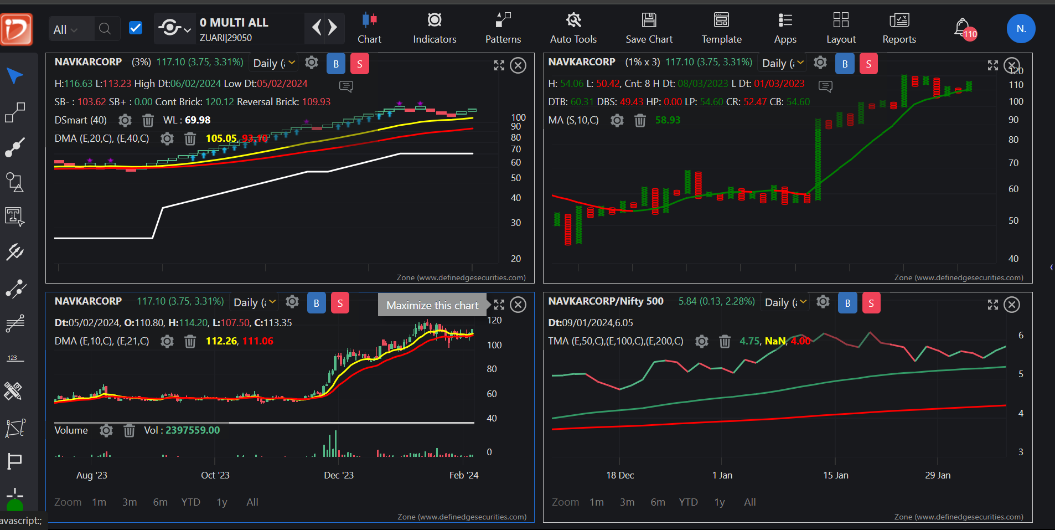Open the All filter dropdown
Screen dimensions: 1055x530
coord(66,30)
